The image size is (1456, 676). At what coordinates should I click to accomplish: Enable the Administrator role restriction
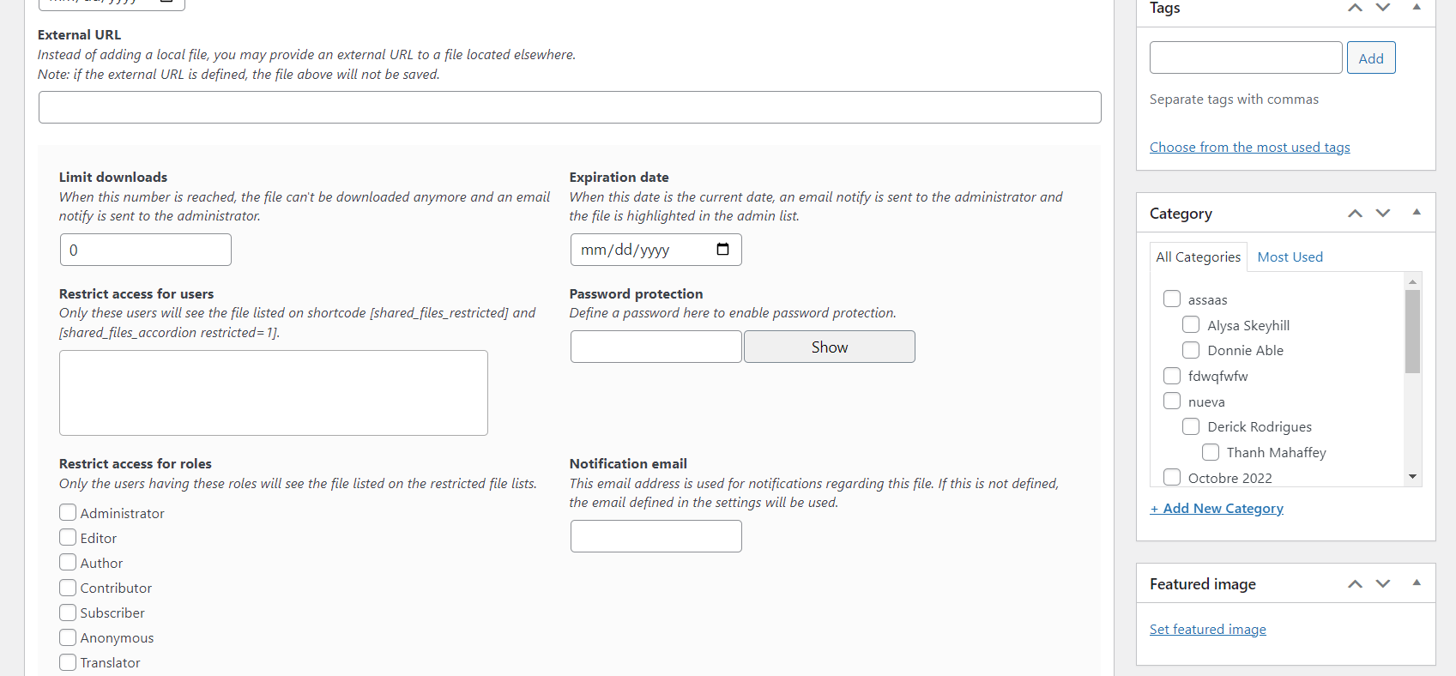(68, 512)
